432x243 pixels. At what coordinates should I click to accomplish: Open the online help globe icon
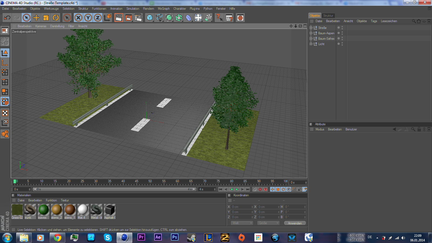240,18
